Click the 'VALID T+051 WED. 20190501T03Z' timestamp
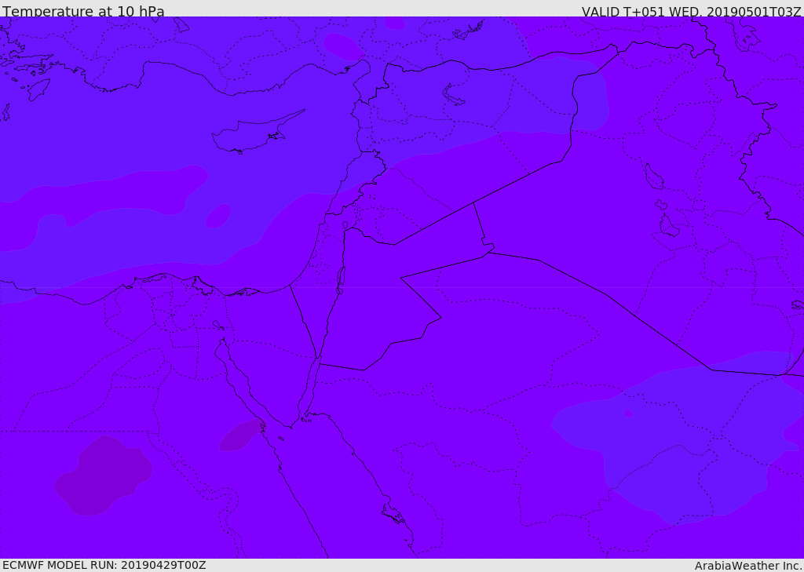This screenshot has height=572, width=804. pyautogui.click(x=691, y=11)
